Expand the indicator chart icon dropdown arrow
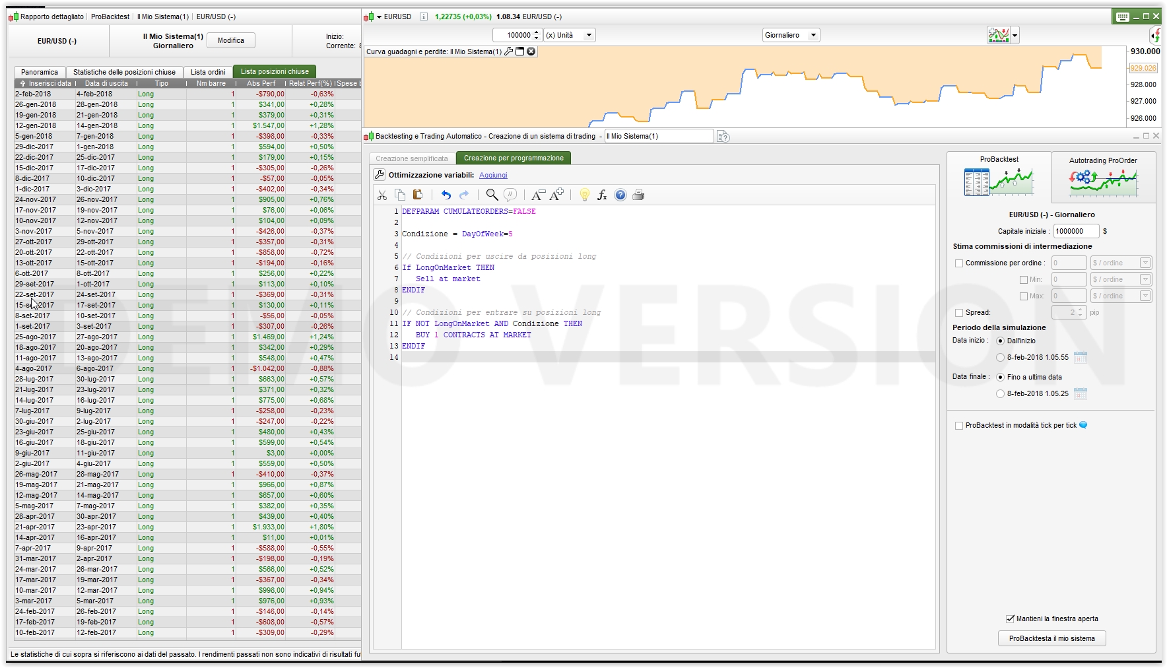Viewport: 1167px width, 668px height. [x=1015, y=36]
